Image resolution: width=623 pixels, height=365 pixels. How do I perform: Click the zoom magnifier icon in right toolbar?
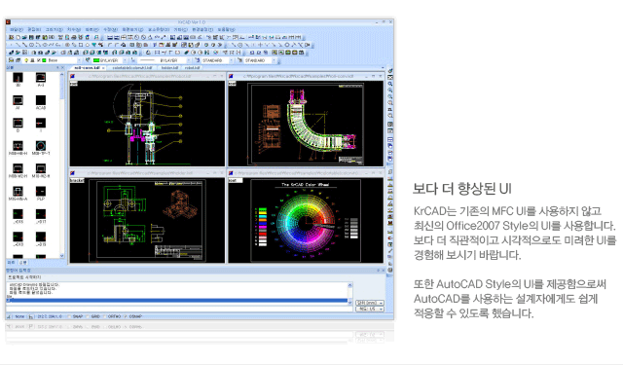click(x=390, y=84)
